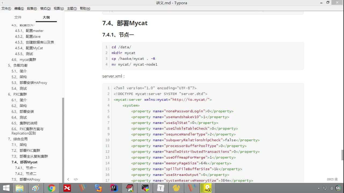Screen dimensions: 344x193
Task: Open the green-yellow player app in taskbar
Action: pyautogui.click(x=207, y=188)
